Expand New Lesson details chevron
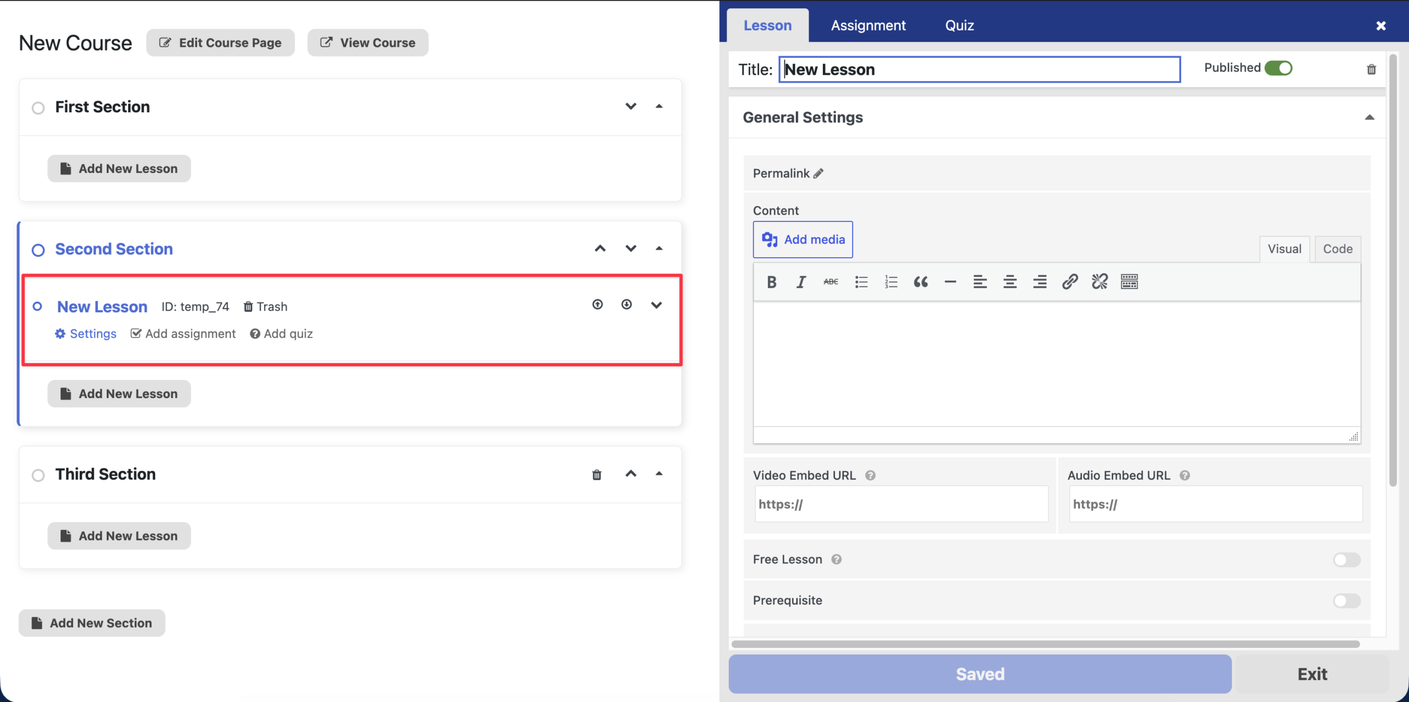This screenshot has height=702, width=1409. click(x=656, y=305)
